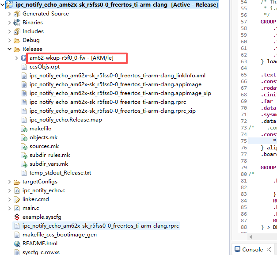Click the ipc_notify_echo.Release.map file icon
Screen dimensions: 277x255
[24, 120]
